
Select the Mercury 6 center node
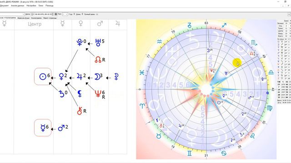[x=43, y=128]
